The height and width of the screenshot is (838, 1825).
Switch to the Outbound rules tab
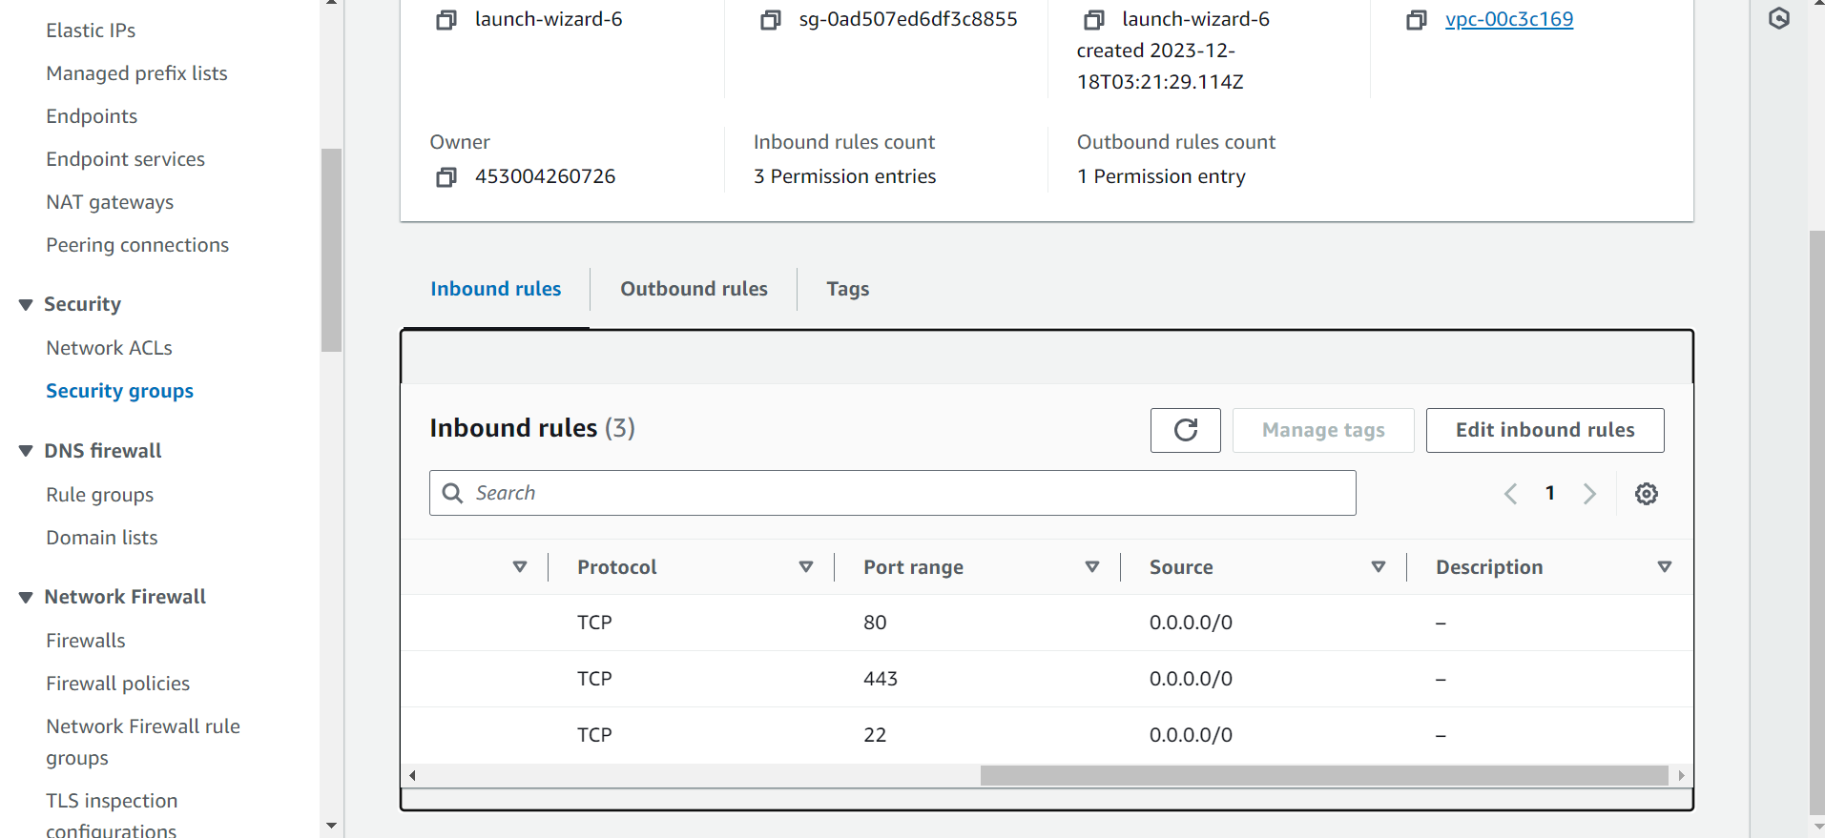[694, 289]
